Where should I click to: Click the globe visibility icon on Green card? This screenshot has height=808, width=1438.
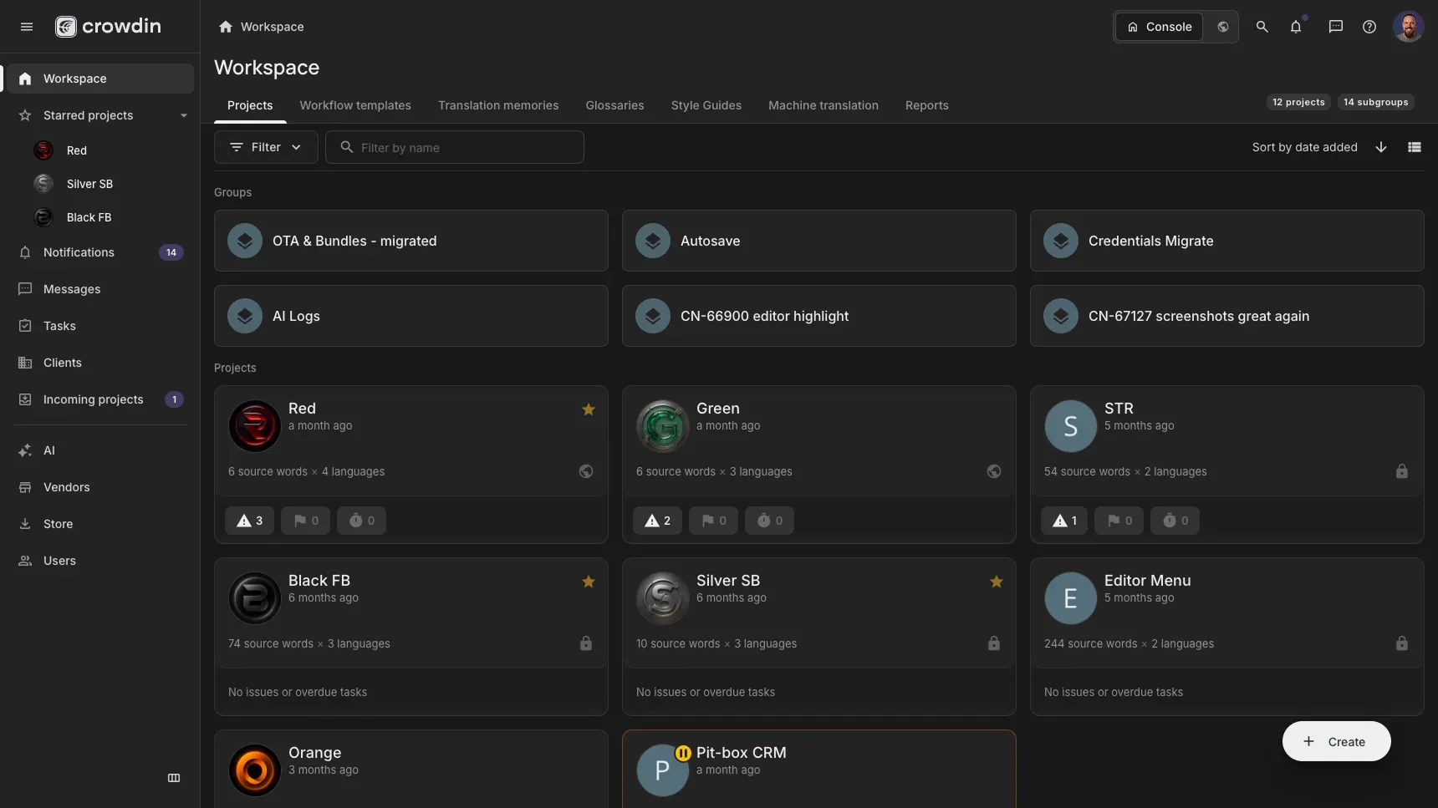[x=994, y=471]
